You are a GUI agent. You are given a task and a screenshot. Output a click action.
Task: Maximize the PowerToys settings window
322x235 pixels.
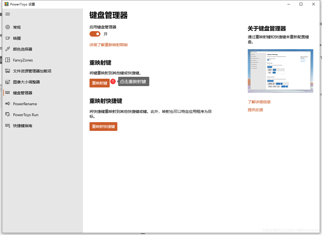pos(301,4)
